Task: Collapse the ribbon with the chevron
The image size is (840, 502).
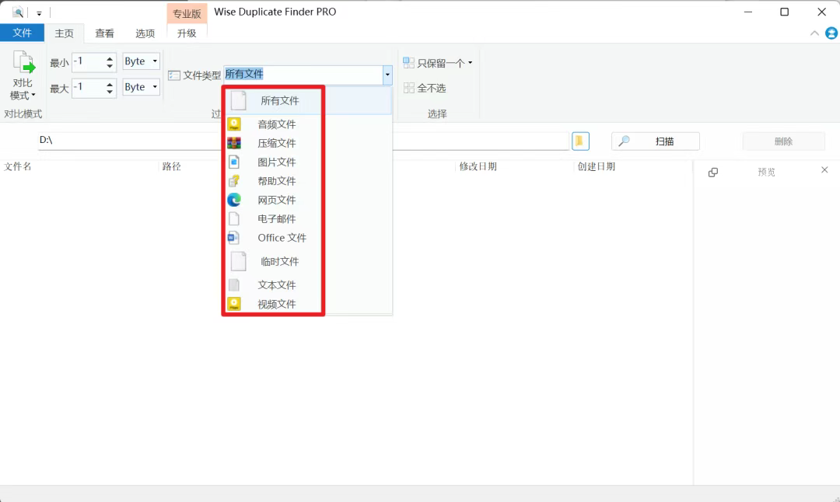Action: pos(814,33)
